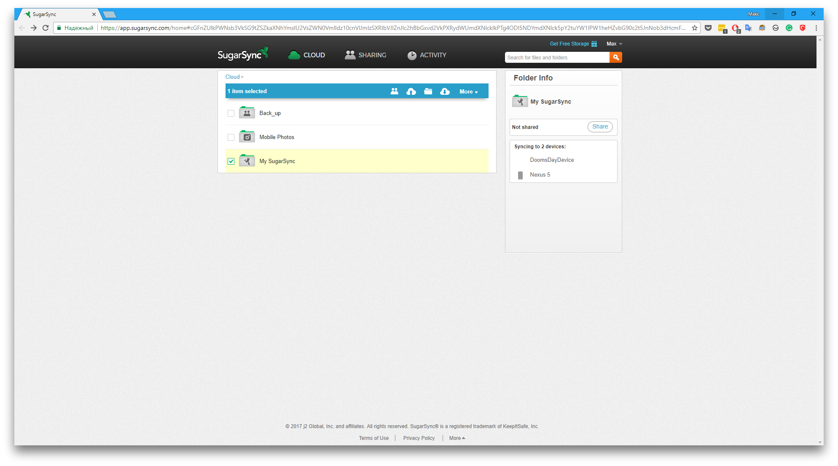The image size is (838, 466).
Task: Expand the footer More menu
Action: (x=457, y=438)
